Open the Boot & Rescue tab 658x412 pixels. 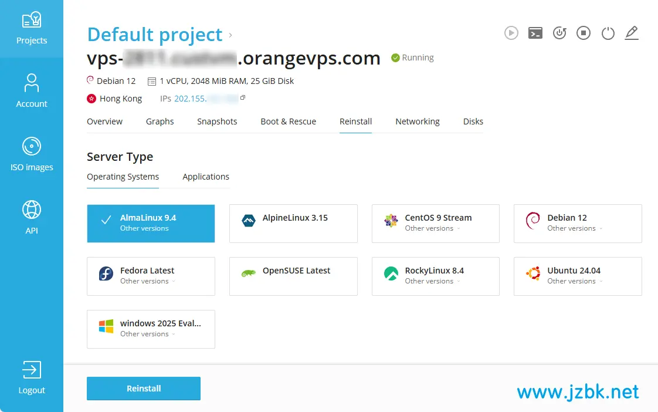[x=289, y=121]
